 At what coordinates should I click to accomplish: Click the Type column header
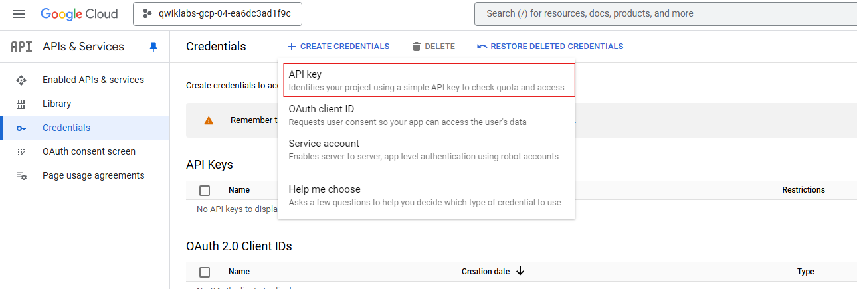click(806, 272)
